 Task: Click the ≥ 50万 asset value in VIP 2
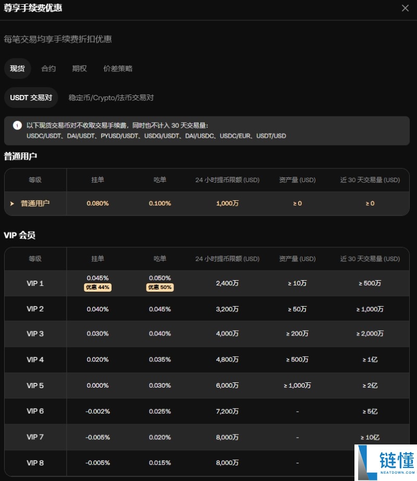(297, 309)
